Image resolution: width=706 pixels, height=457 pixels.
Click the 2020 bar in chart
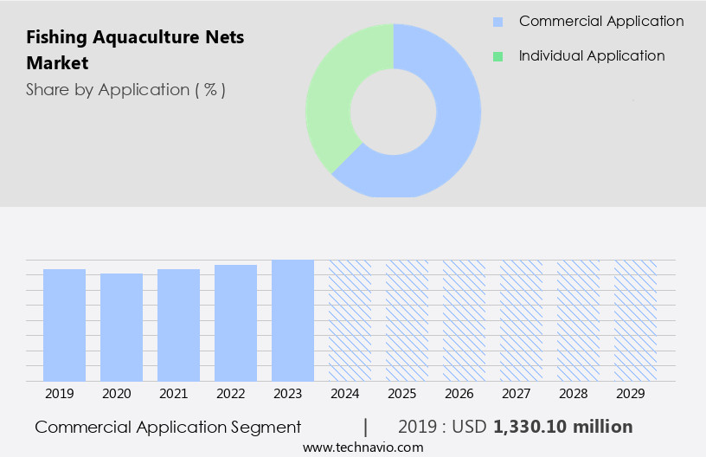[122, 327]
